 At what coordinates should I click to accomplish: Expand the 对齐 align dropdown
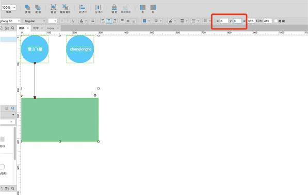(83, 9)
